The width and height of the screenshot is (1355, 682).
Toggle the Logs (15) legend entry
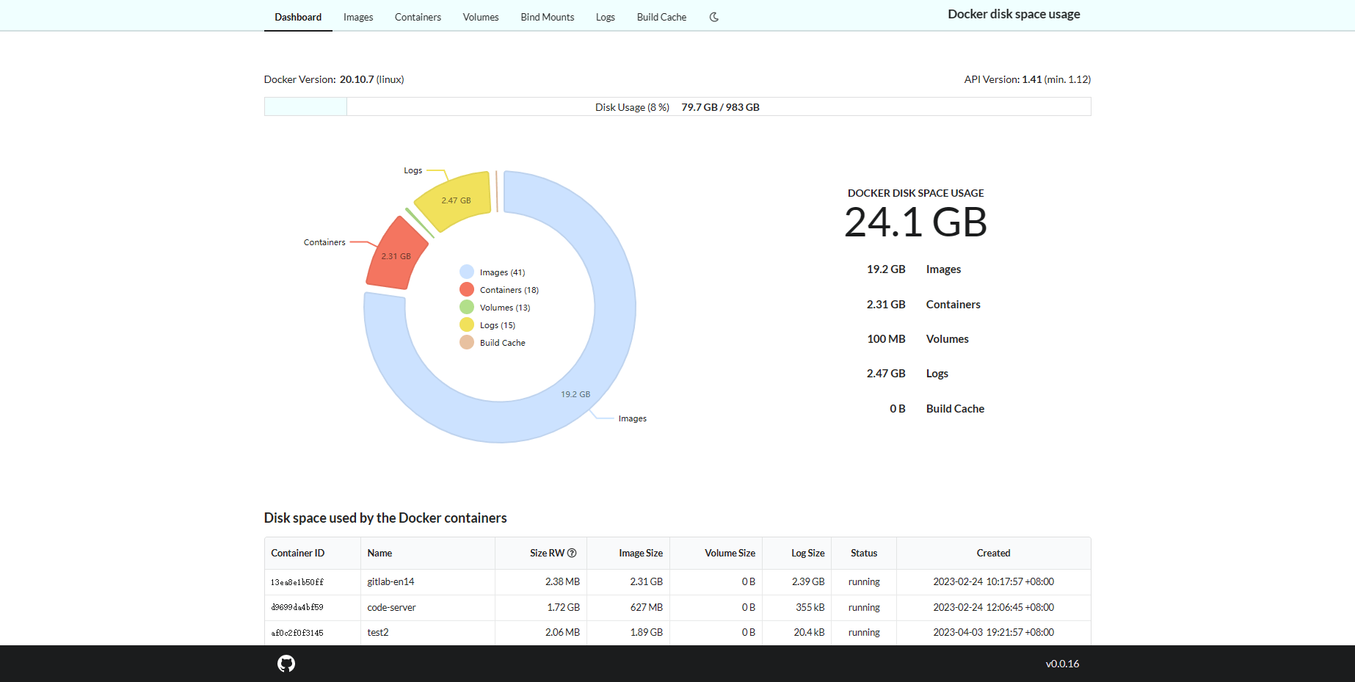pyautogui.click(x=498, y=324)
